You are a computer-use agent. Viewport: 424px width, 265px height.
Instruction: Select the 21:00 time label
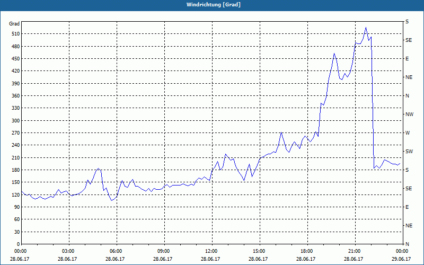point(355,251)
